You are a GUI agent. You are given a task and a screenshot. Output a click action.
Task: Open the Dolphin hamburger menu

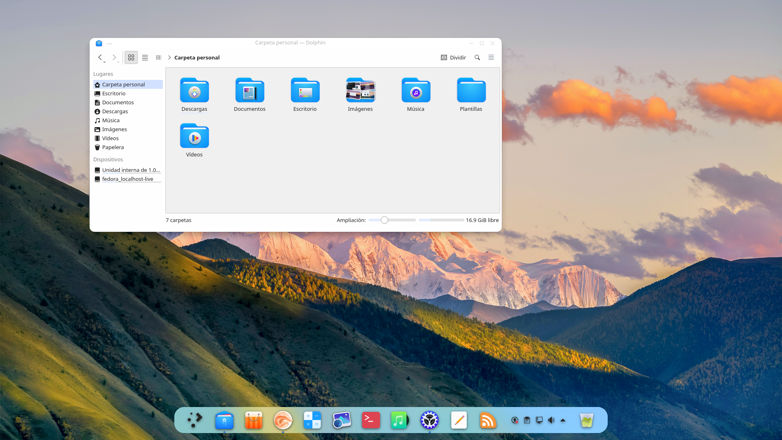(x=491, y=57)
